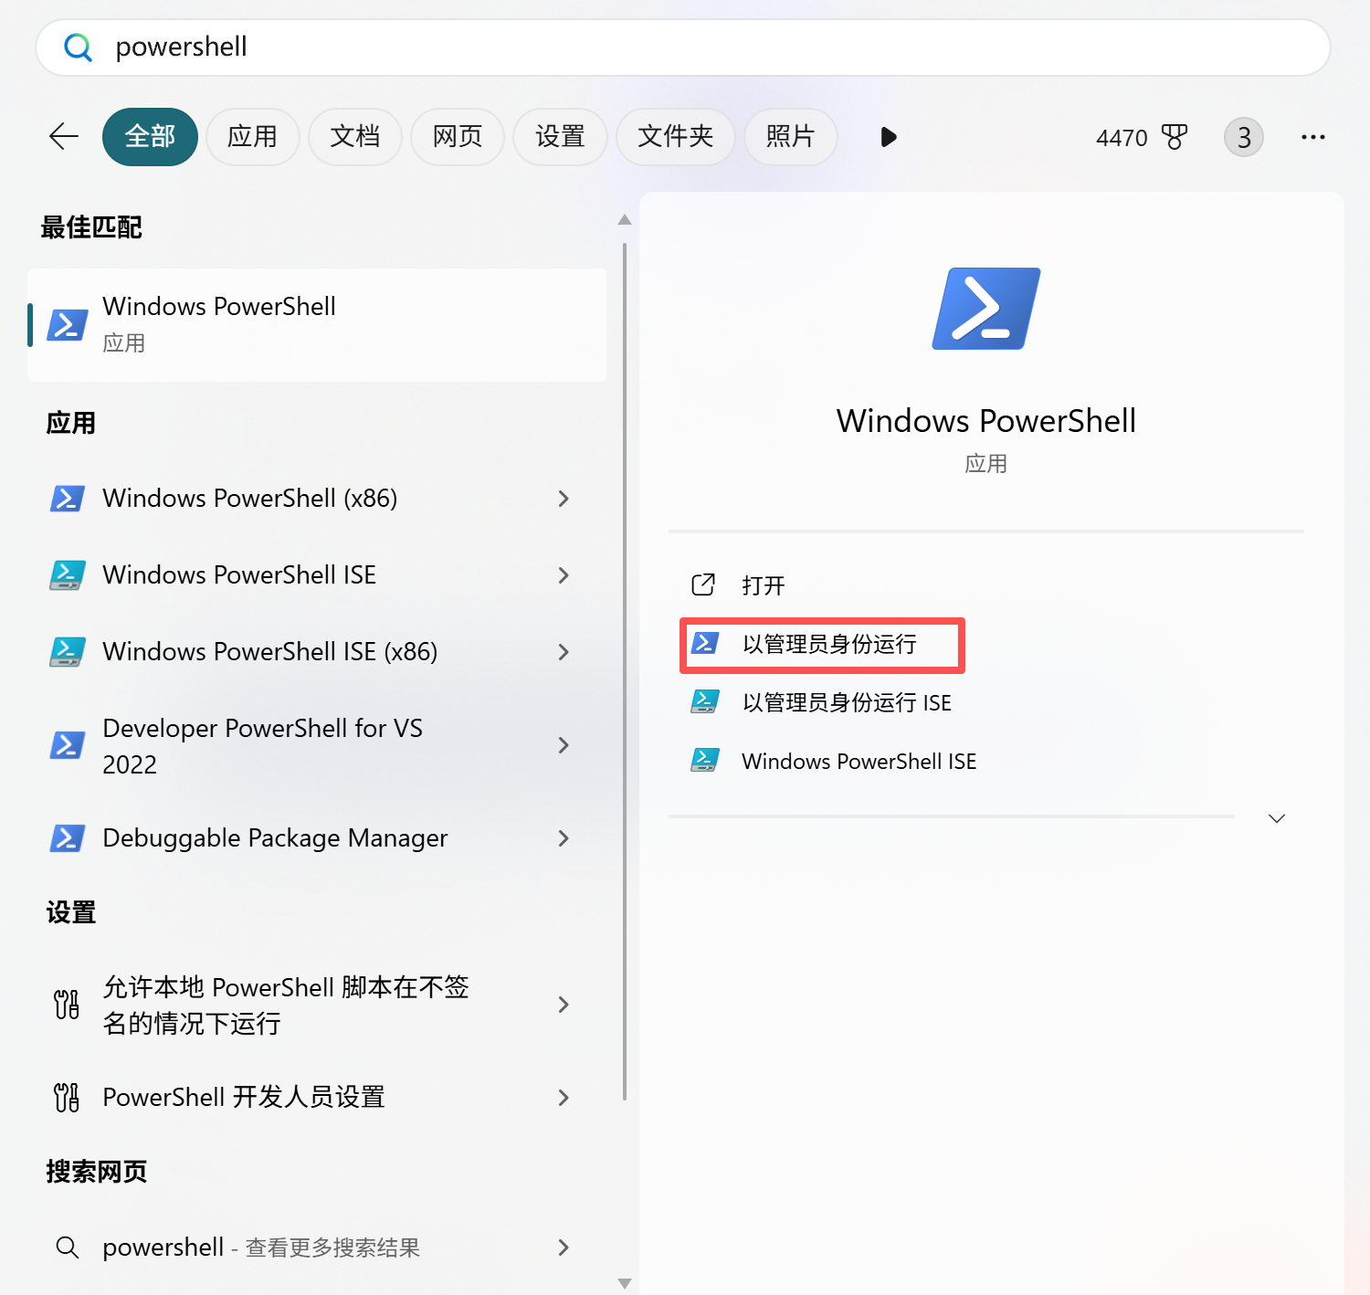Image resolution: width=1370 pixels, height=1295 pixels.
Task: Click the Windows PowerShell (x86) icon
Action: (68, 499)
